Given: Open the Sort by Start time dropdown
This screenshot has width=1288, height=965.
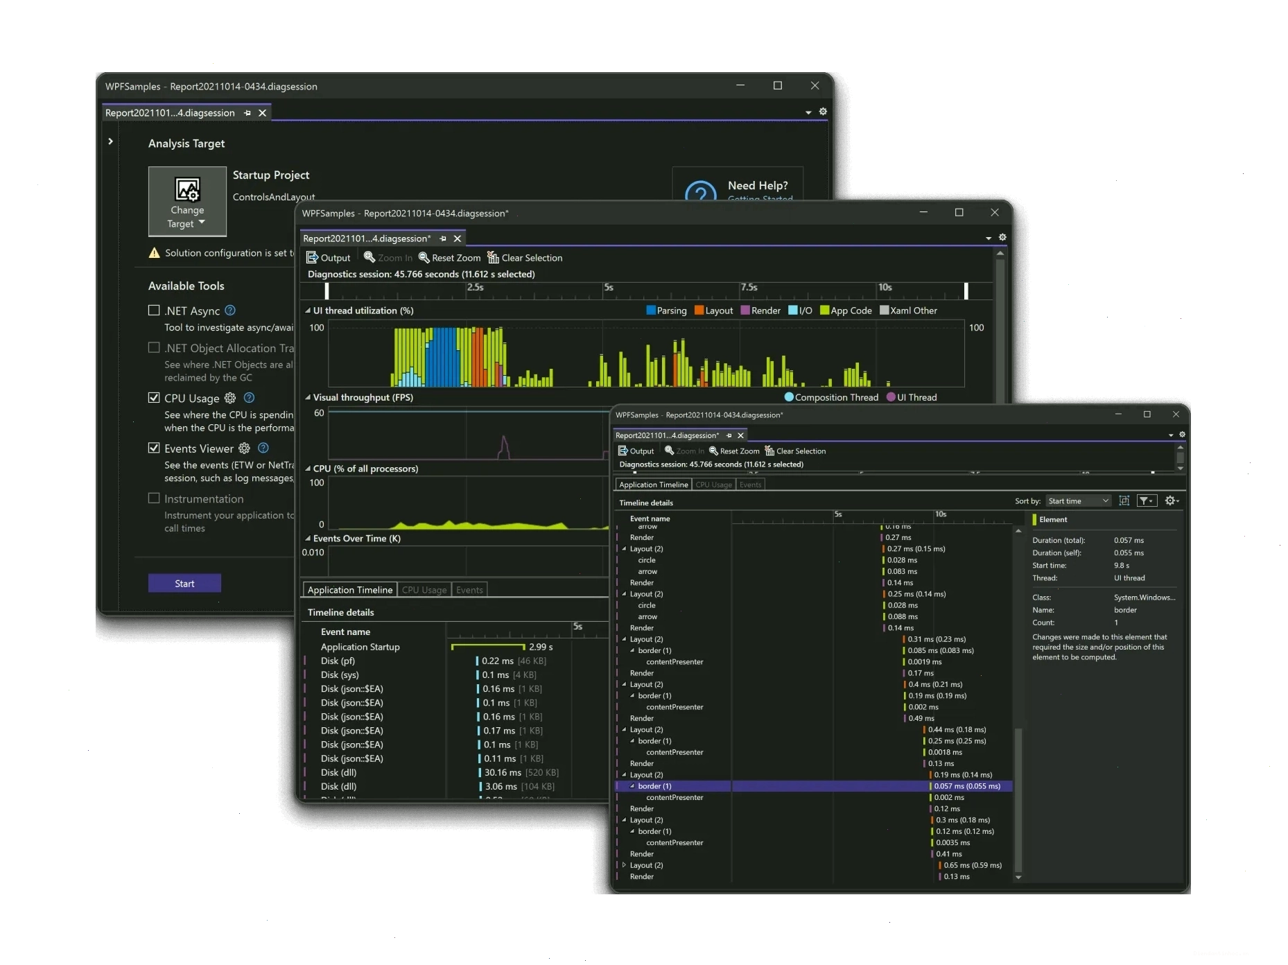Looking at the screenshot, I should (x=1079, y=501).
